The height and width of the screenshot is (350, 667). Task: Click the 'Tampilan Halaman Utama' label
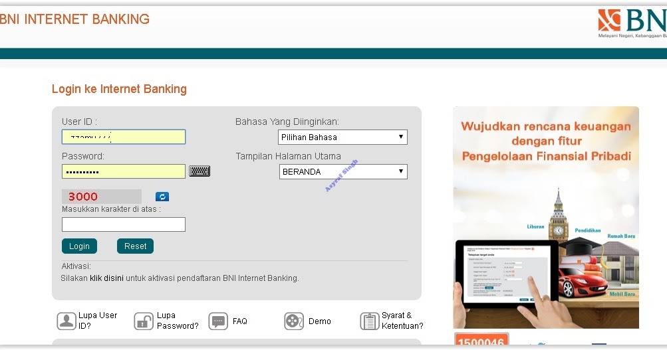[x=289, y=156]
